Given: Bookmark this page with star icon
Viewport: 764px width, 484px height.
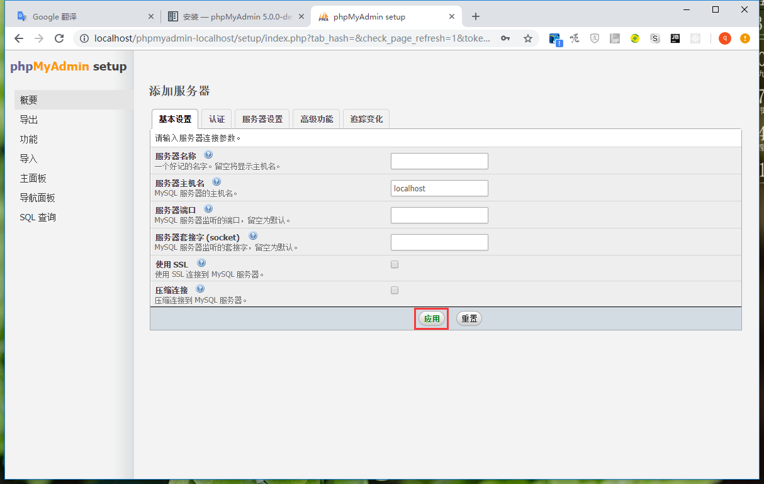Looking at the screenshot, I should 528,38.
